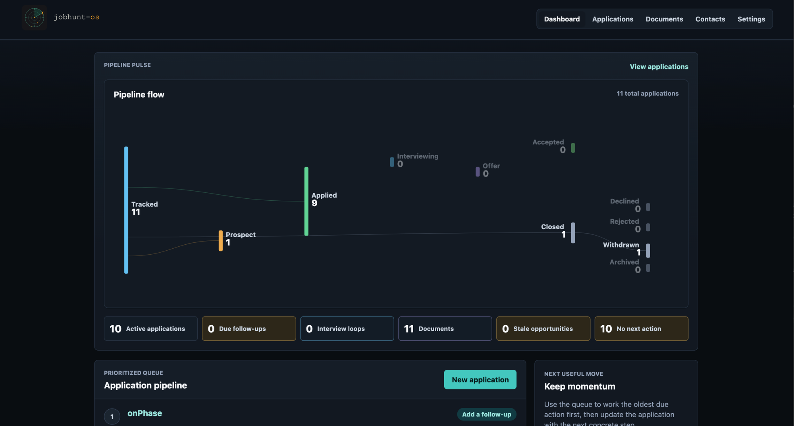Screen dimensions: 794x426
Task: Open the Settings tab
Action: point(751,19)
